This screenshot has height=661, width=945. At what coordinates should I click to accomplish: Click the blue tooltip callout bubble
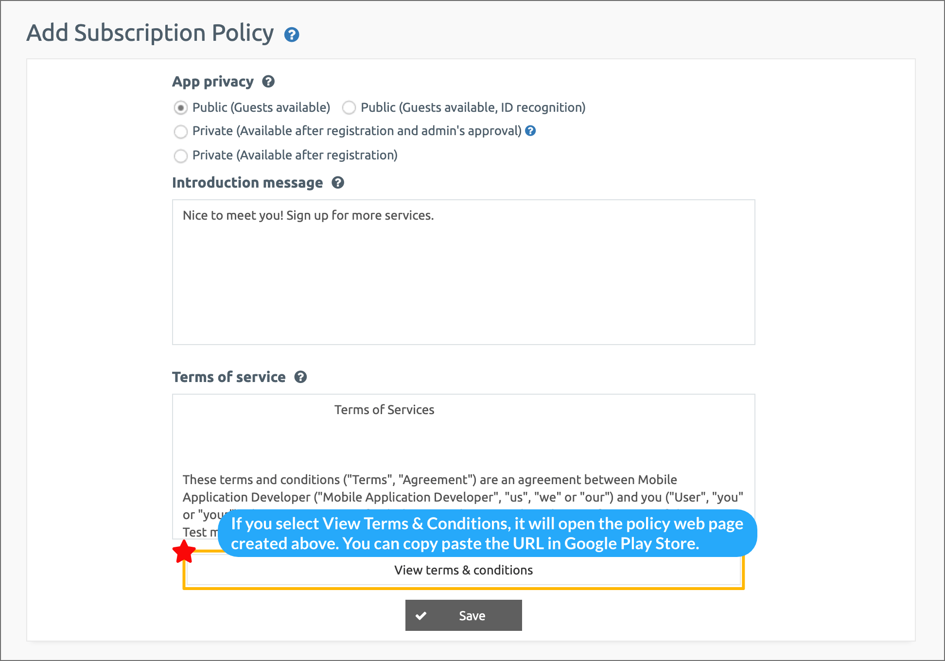(487, 533)
